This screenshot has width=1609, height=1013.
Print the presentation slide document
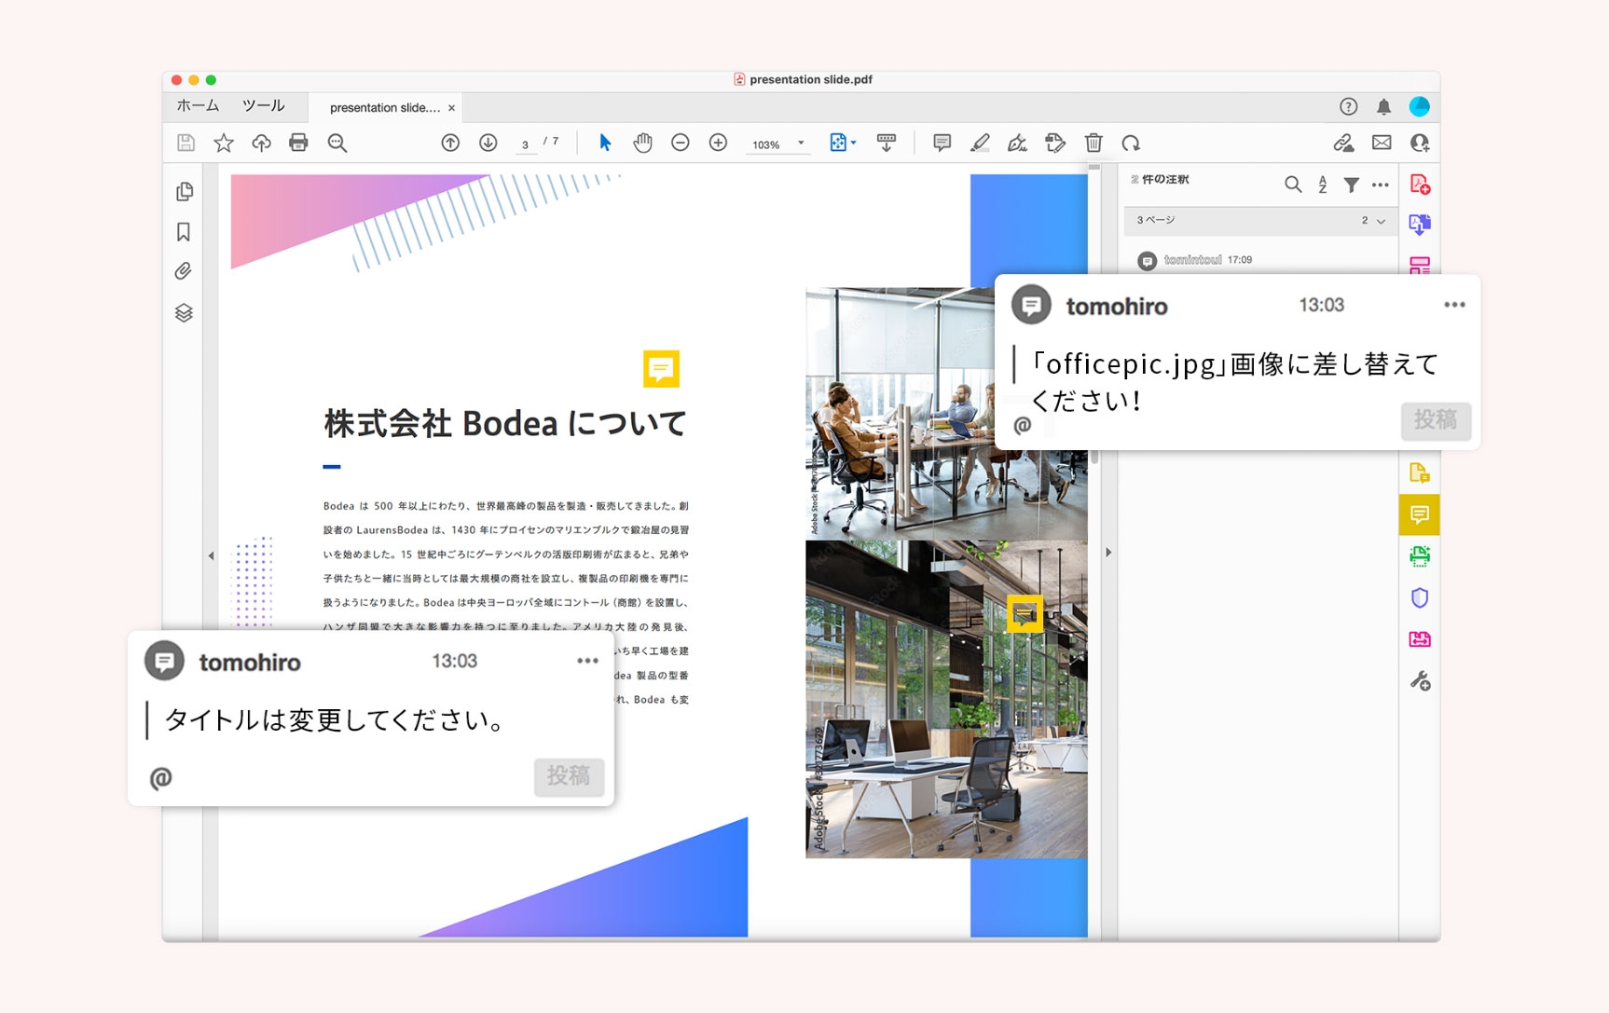pos(298,143)
